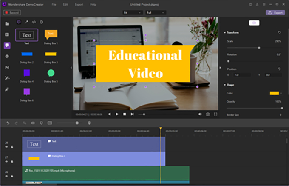
Task: Click the purple Export button
Action: click(275, 13)
